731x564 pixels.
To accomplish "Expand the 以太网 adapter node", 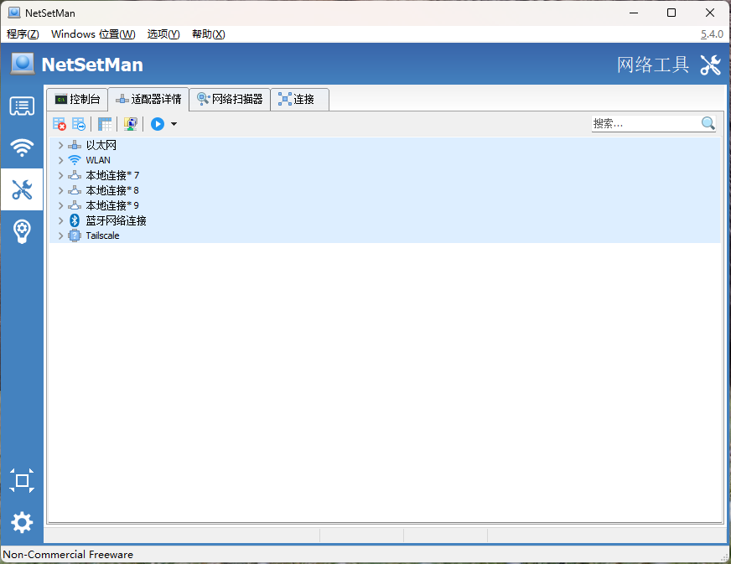I will (x=60, y=146).
